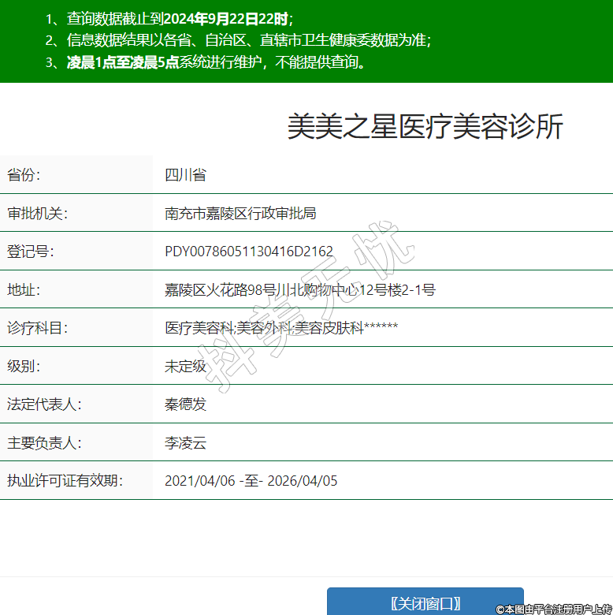Select 南充市嘉陵区行政审批局 text
Viewport: 613px width, 615px height.
tap(240, 213)
